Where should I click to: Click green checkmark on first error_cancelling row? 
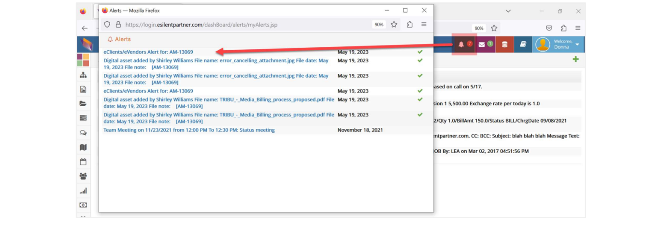tap(420, 60)
